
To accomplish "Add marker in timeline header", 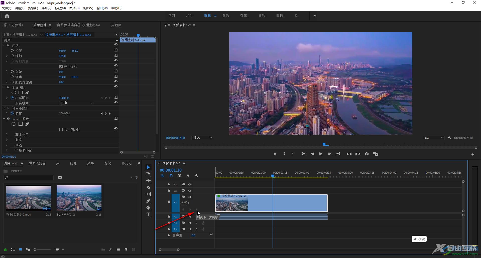I will coord(188,176).
